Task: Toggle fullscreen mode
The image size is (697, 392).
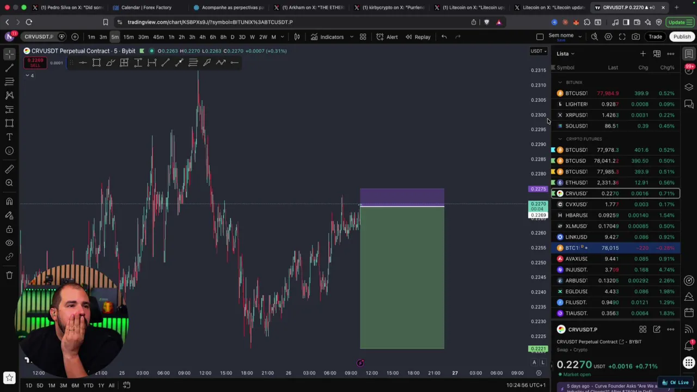Action: 622,36
